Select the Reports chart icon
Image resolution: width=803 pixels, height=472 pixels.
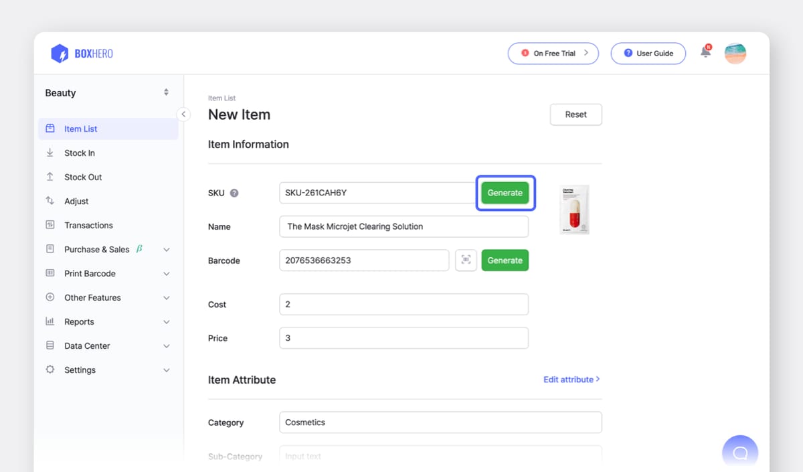pyautogui.click(x=50, y=321)
